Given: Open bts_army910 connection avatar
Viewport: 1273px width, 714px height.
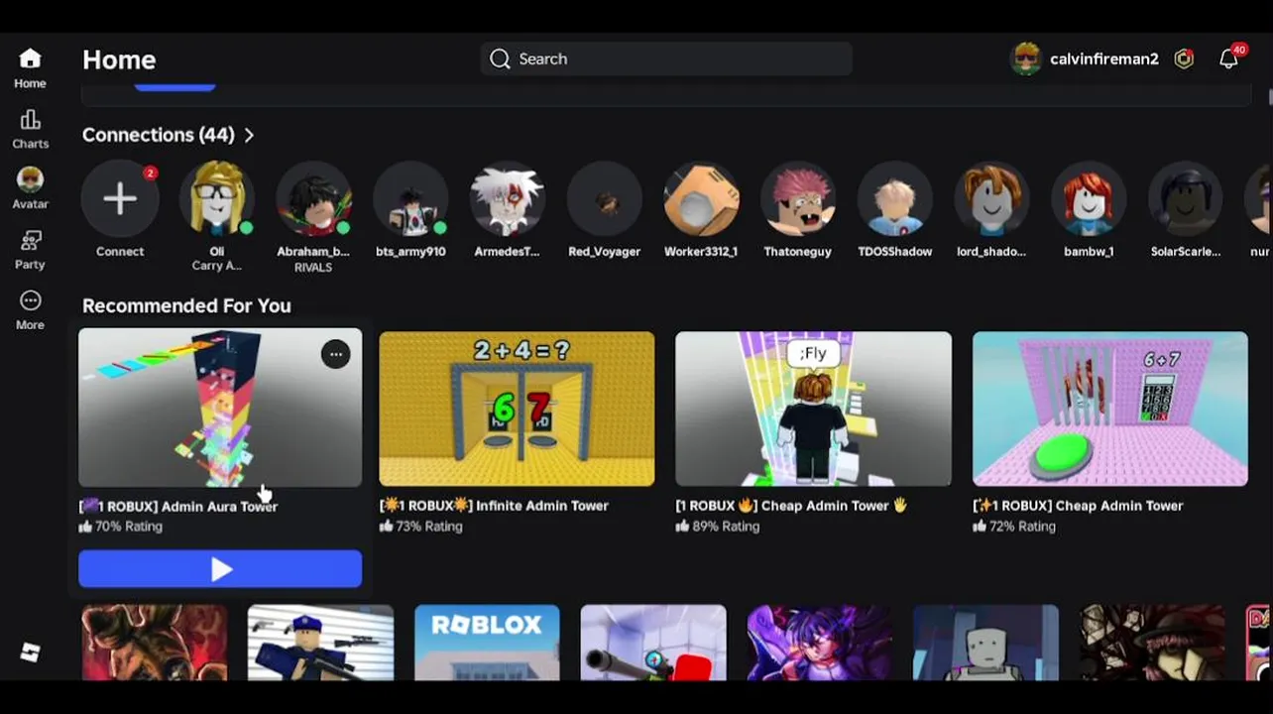Looking at the screenshot, I should (x=410, y=198).
